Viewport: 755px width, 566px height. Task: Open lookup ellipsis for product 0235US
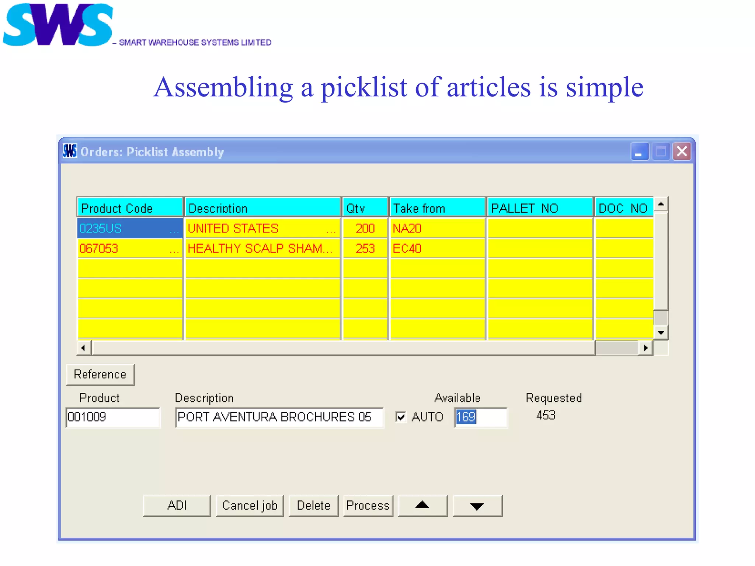[174, 231]
